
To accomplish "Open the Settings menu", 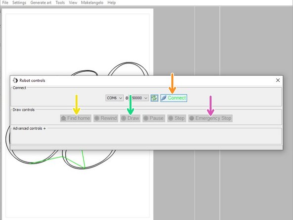I will (x=19, y=2).
